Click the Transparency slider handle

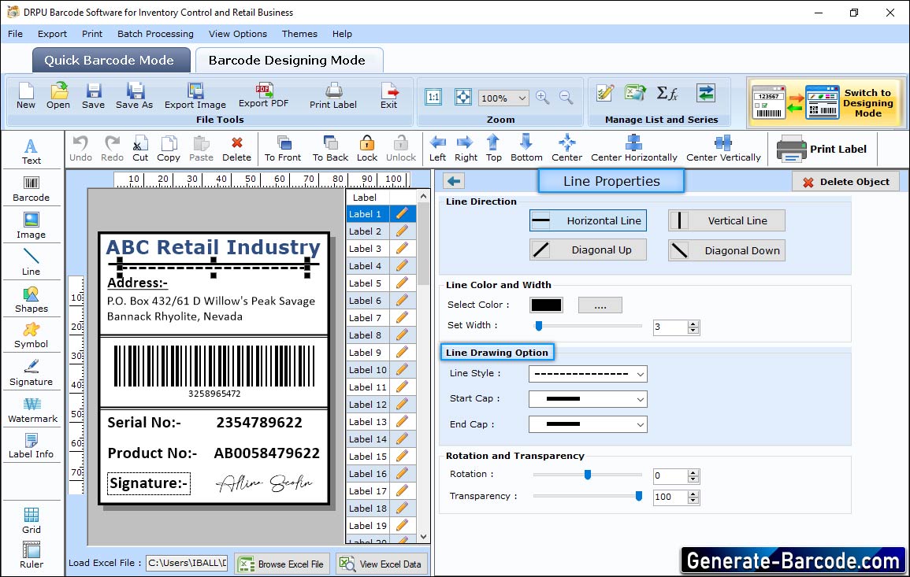click(638, 496)
